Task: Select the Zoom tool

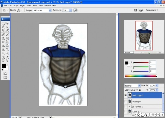Action: 7,61
